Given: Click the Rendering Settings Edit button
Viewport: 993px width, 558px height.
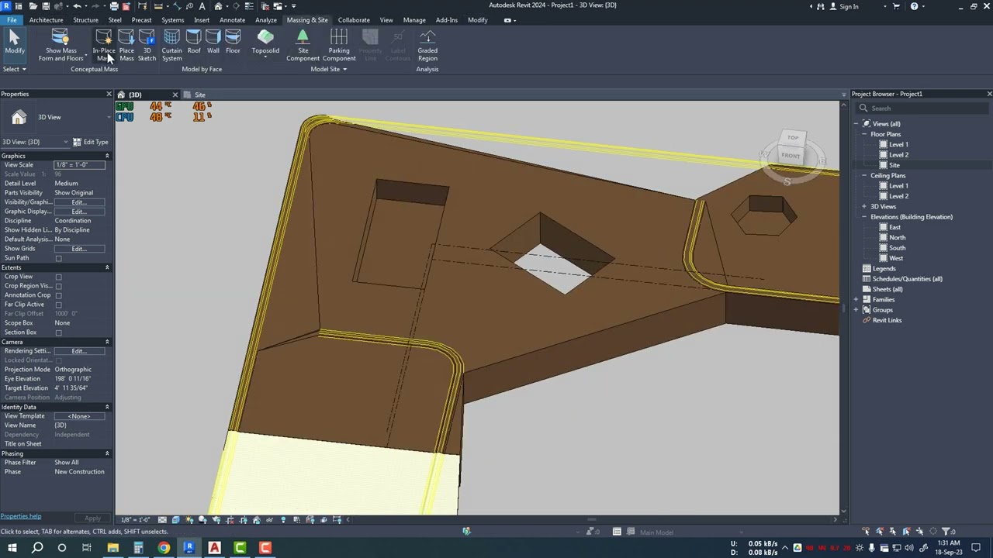Looking at the screenshot, I should tap(79, 351).
